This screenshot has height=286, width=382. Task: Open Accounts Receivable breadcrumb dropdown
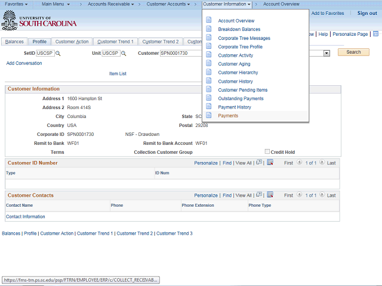pos(111,4)
